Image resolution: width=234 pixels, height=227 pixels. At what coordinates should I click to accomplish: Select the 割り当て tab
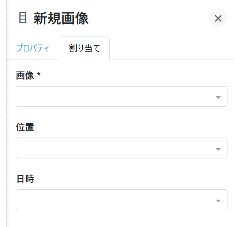tap(84, 48)
